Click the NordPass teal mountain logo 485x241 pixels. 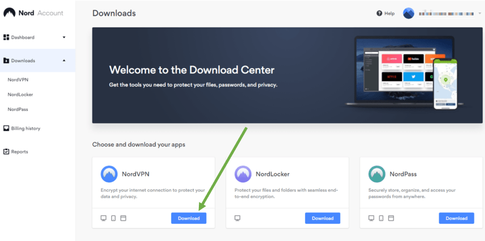pos(377,174)
